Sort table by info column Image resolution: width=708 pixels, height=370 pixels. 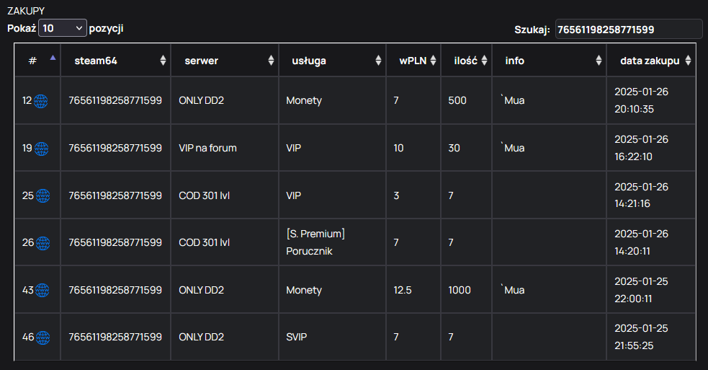[599, 61]
